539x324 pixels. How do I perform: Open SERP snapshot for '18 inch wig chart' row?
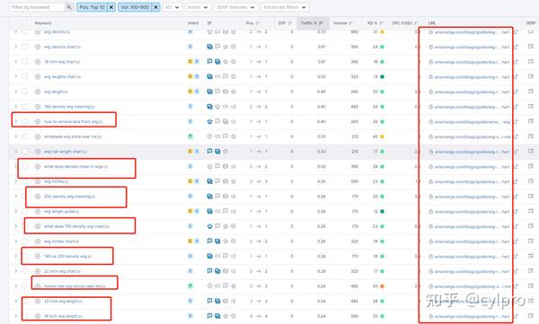pos(531,62)
